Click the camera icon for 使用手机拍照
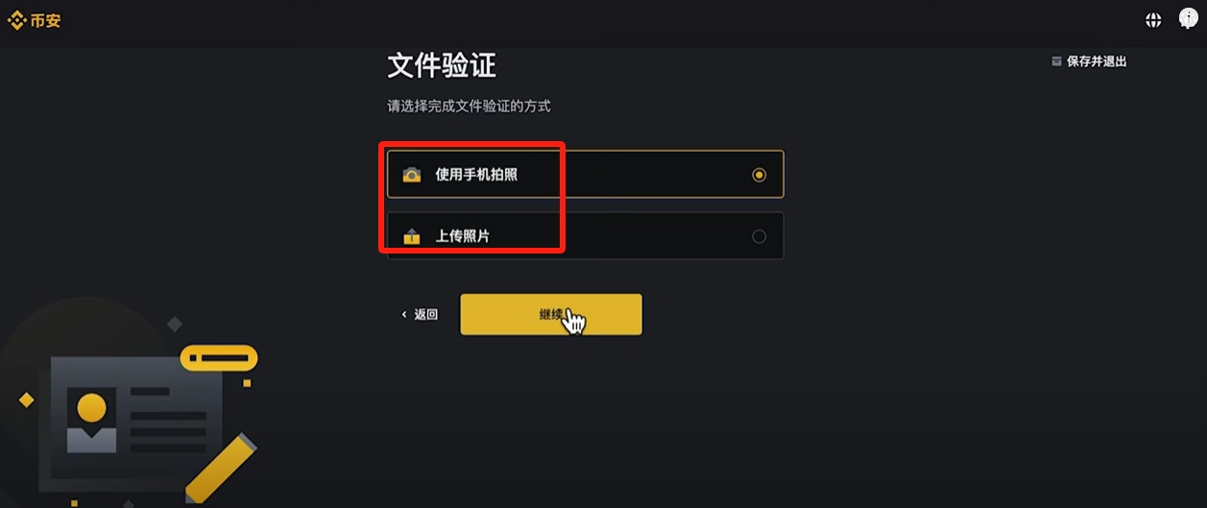 point(412,175)
